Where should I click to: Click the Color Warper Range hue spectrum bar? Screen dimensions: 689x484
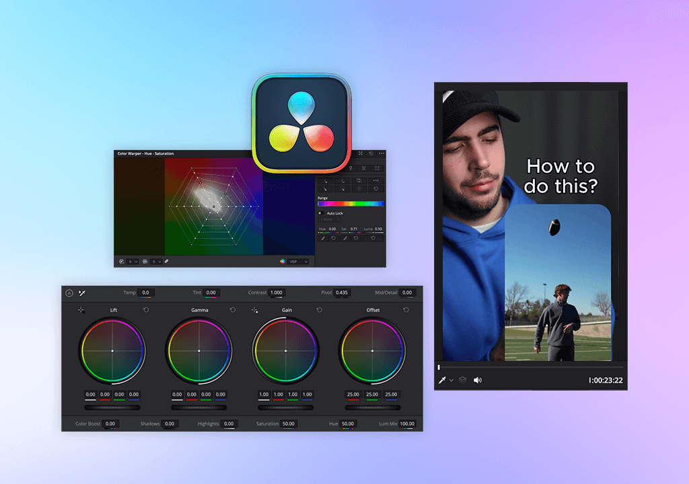(351, 204)
